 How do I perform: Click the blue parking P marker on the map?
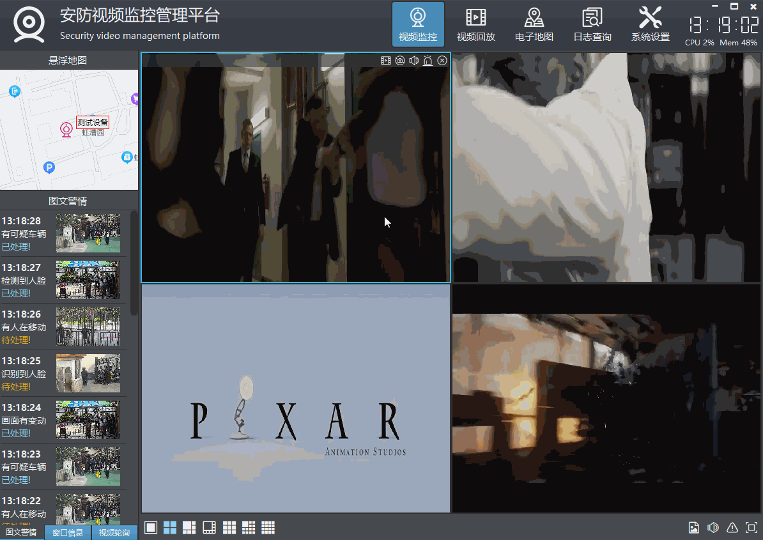(x=49, y=168)
